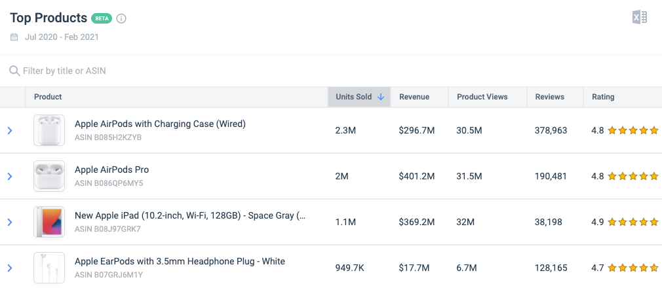662x288 pixels.
Task: Click the 2.3M units sold value
Action: pos(345,131)
